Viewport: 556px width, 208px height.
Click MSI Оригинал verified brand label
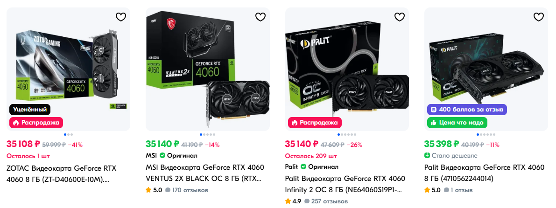pos(172,155)
